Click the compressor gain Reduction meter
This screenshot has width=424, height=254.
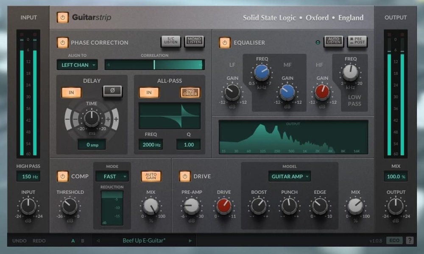pos(112,208)
